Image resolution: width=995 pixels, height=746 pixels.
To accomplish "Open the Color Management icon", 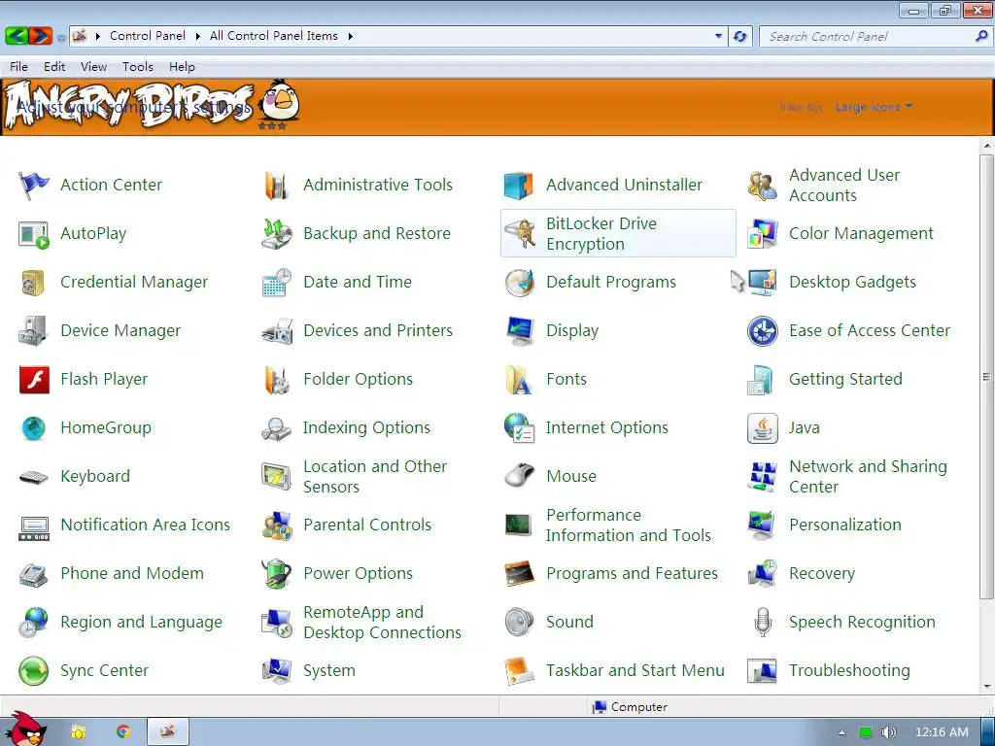I will pos(762,233).
